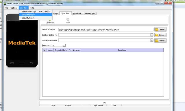Screen dimensions: 185x111
Task: Open the Options menu
Action: 14,8
